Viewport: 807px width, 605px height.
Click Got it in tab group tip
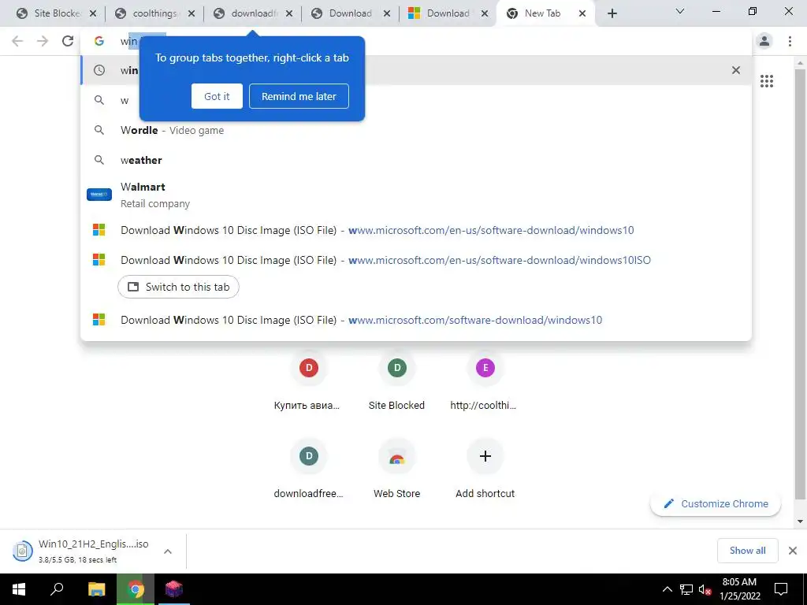[217, 96]
